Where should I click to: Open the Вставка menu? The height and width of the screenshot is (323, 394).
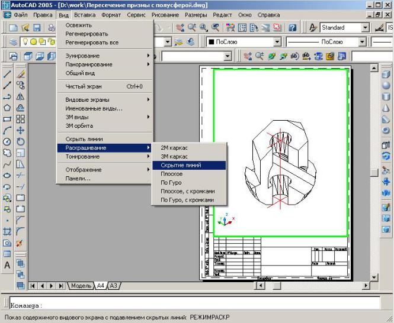click(x=85, y=15)
